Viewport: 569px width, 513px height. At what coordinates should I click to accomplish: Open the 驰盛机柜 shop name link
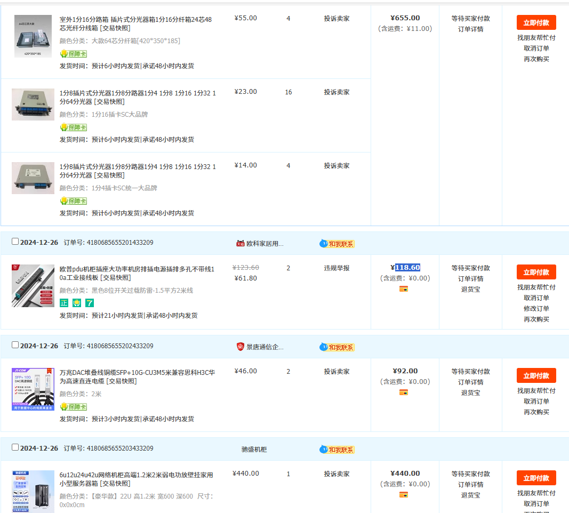pos(254,450)
